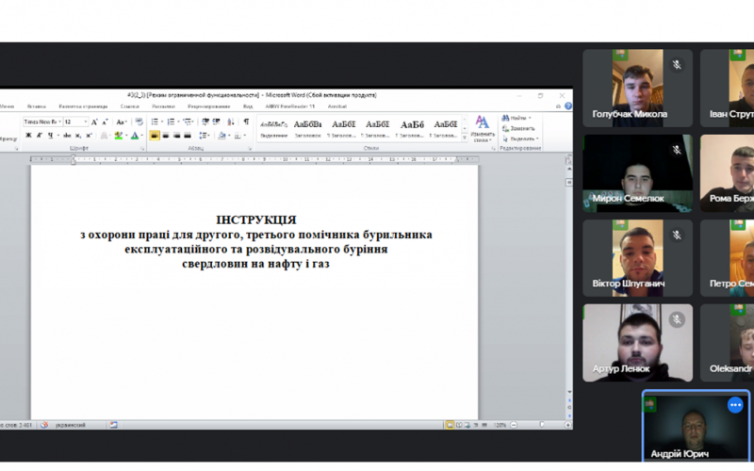The width and height of the screenshot is (754, 471).
Task: Open the Font dialog launcher
Action: (142, 149)
